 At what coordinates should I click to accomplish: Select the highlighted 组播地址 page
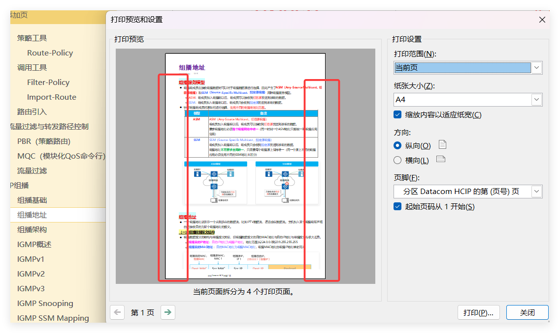[x=58, y=215]
